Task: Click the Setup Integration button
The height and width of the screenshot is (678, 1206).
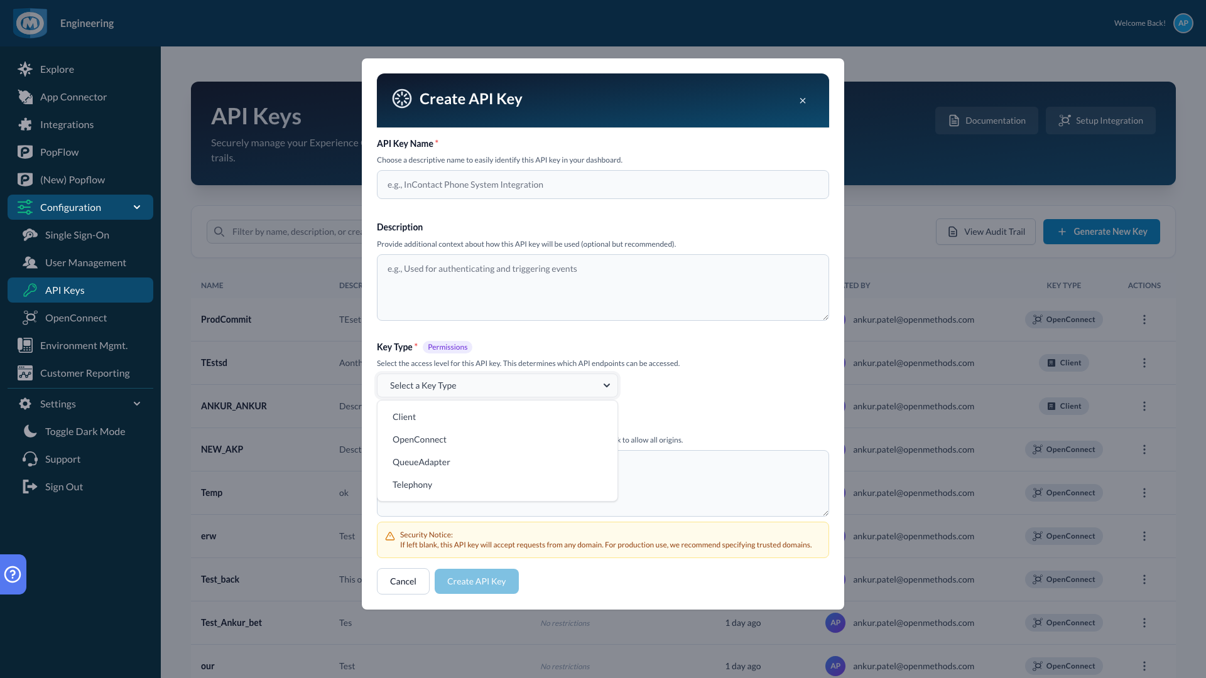Action: click(x=1100, y=121)
